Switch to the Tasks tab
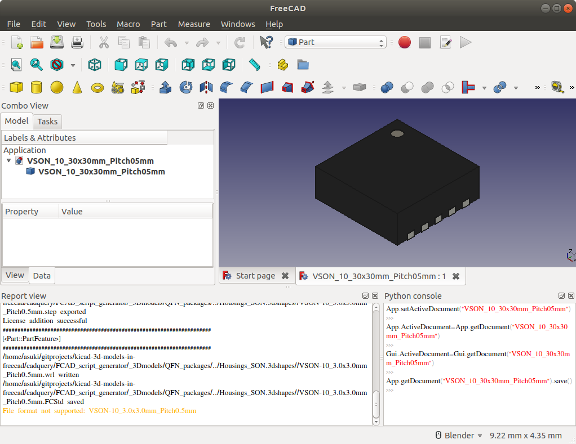Screen dimensions: 576x444 [x=47, y=121]
